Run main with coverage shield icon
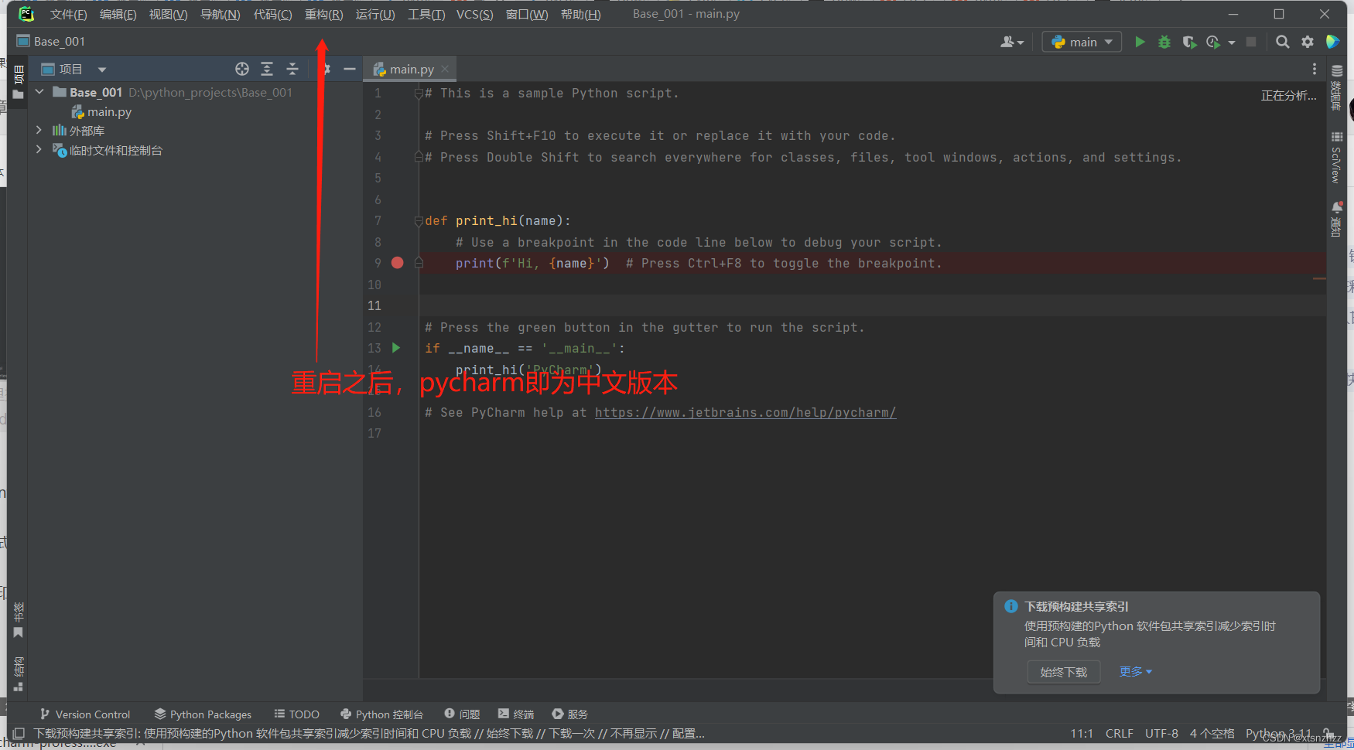1354x750 pixels. [1189, 42]
